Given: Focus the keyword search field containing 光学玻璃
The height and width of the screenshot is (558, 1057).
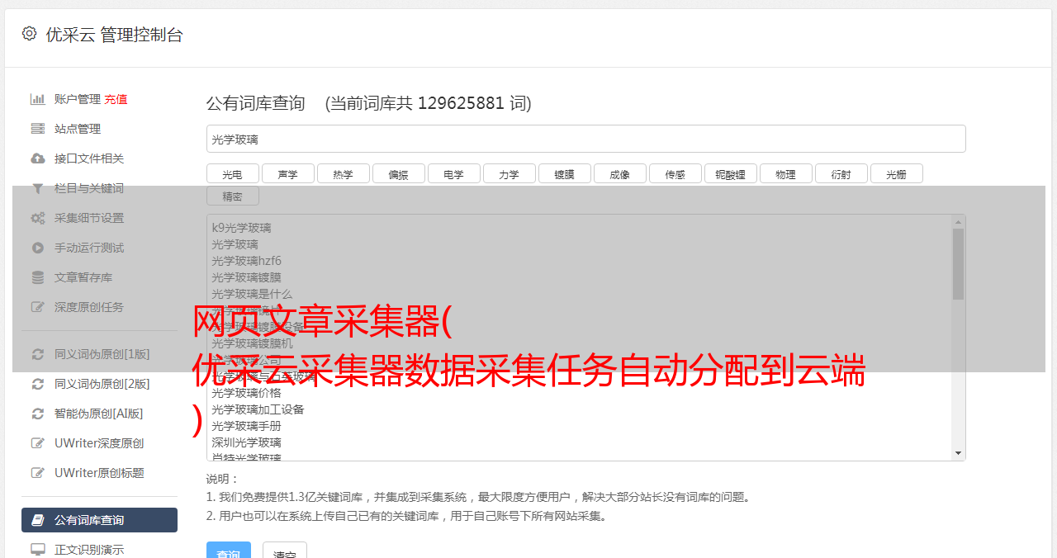Looking at the screenshot, I should [585, 139].
